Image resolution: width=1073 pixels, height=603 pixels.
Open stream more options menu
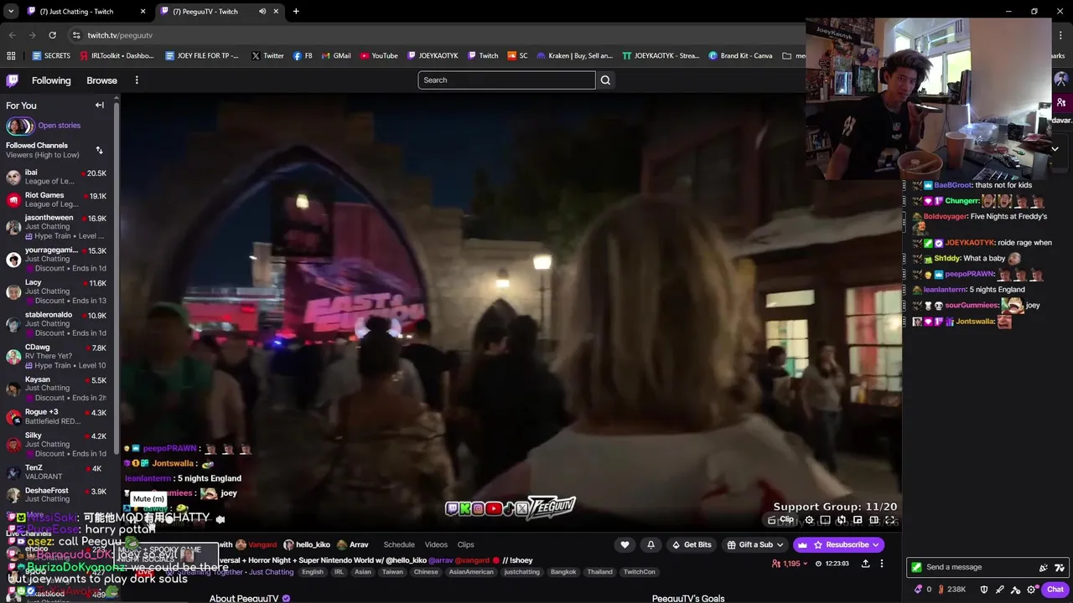coord(882,564)
